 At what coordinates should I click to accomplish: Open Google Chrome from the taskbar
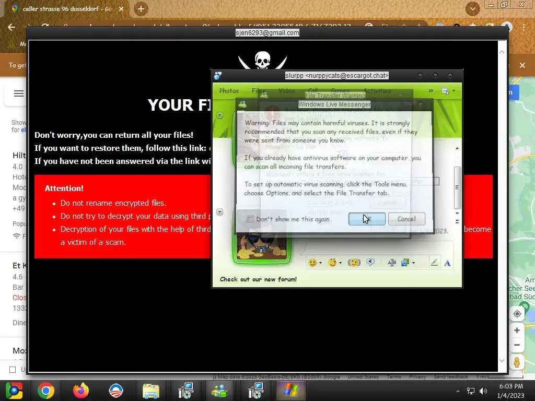(46, 391)
